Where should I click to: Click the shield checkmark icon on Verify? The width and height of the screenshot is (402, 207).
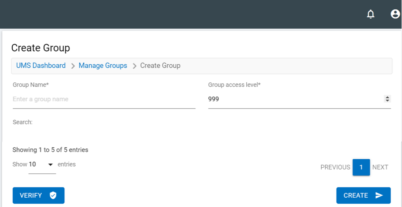(x=53, y=195)
